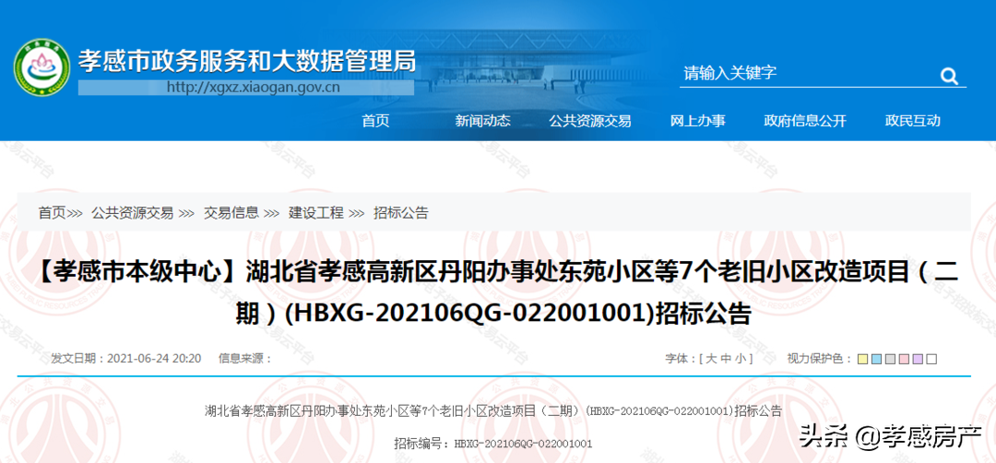The width and height of the screenshot is (996, 463).
Task: Click the bold announcement headline
Action: (498, 292)
